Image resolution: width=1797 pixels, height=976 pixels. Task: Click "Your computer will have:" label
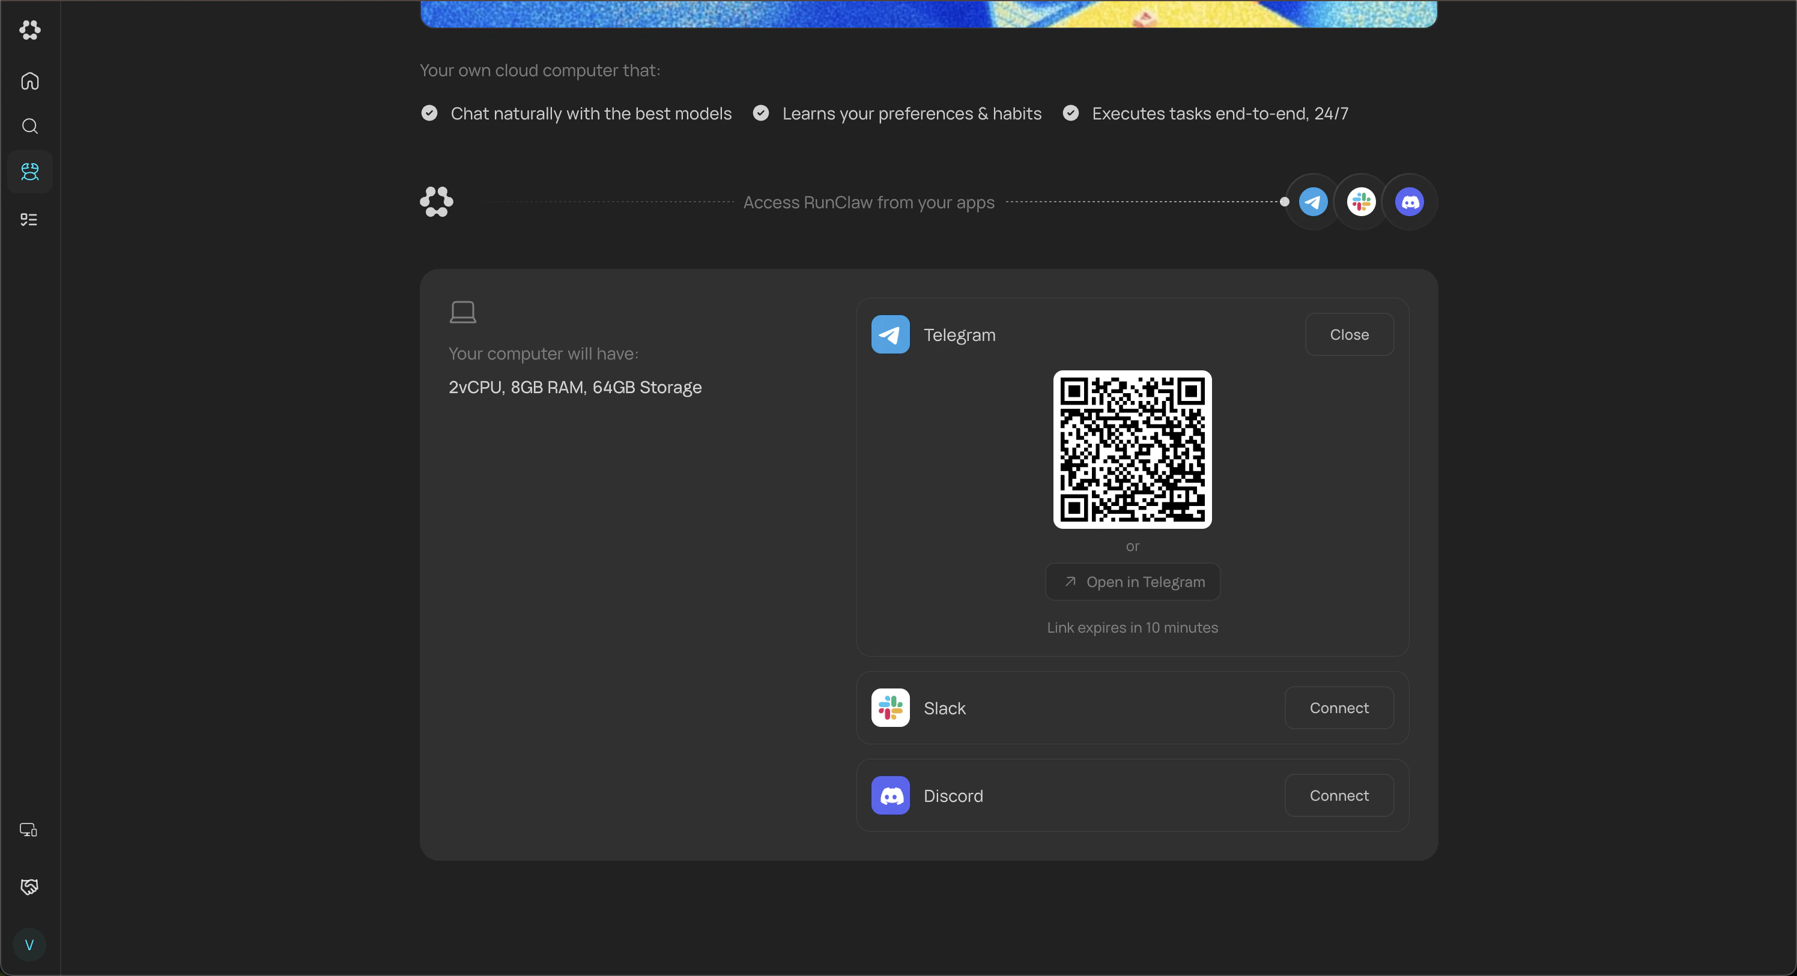tap(544, 354)
